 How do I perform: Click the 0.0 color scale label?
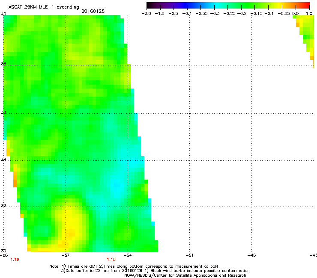pos(296,14)
